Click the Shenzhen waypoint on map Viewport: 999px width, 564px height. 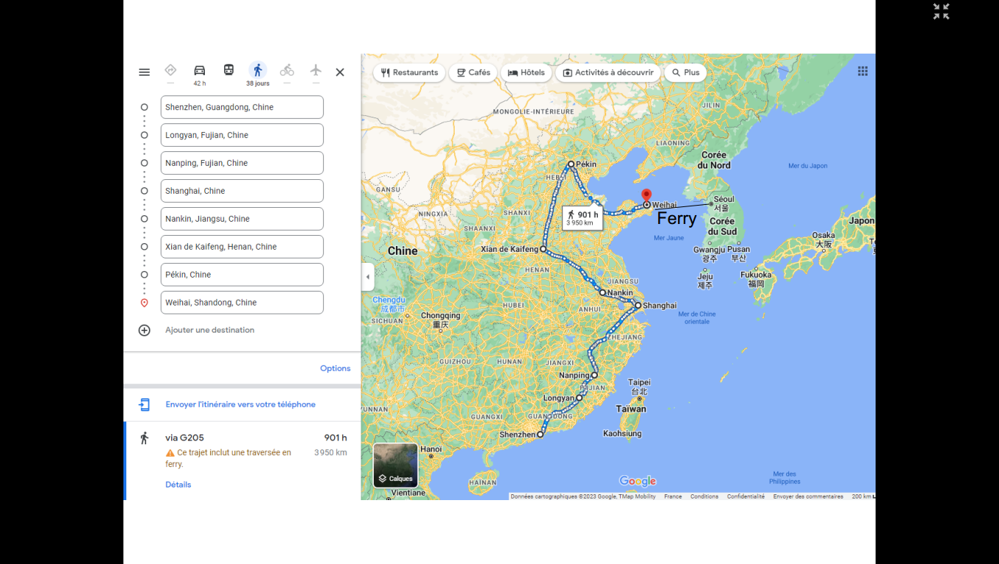coord(540,435)
